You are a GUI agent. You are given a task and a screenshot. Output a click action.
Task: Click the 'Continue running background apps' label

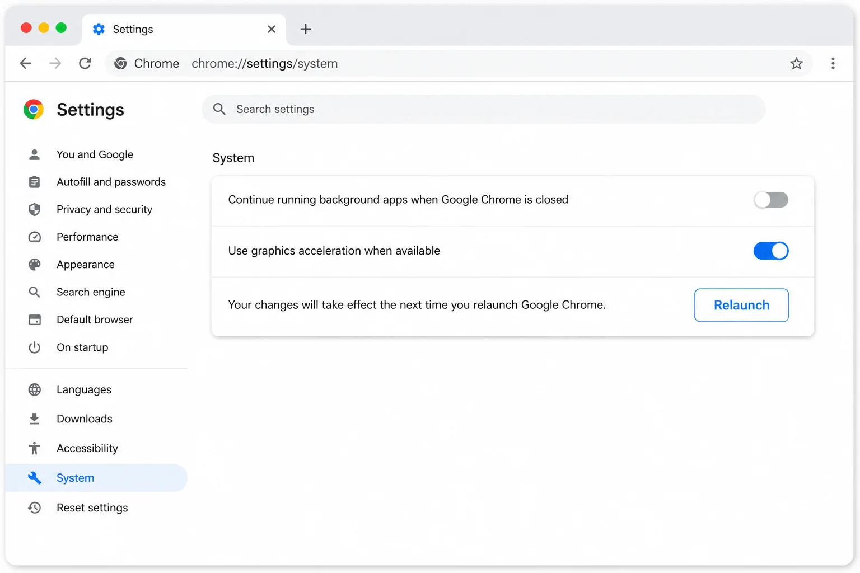click(398, 200)
